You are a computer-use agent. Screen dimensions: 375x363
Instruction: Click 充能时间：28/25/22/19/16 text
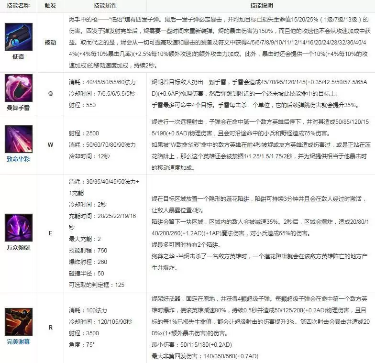[x=102, y=216]
